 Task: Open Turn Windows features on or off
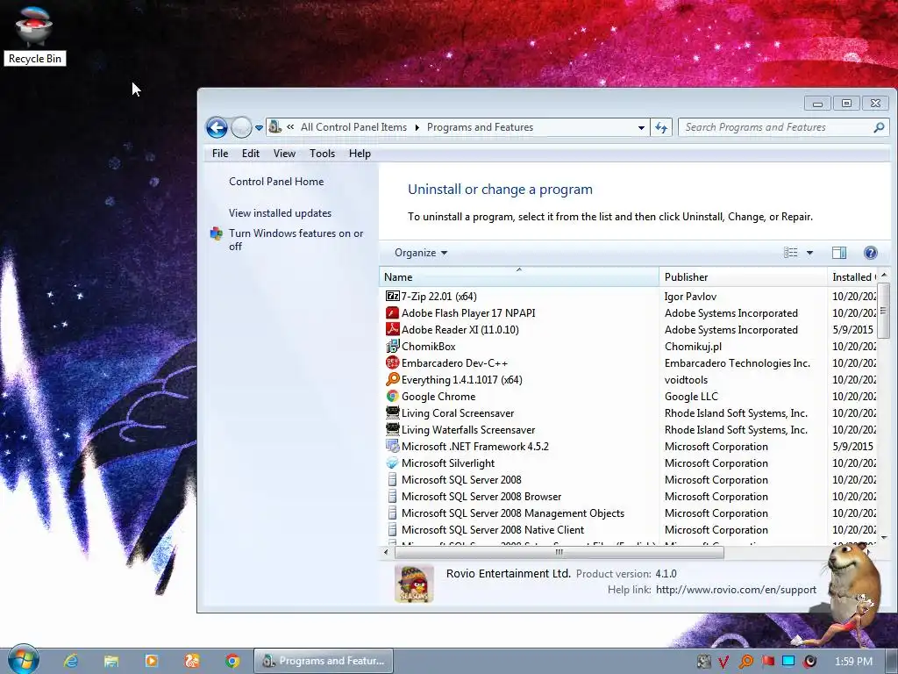pyautogui.click(x=296, y=240)
